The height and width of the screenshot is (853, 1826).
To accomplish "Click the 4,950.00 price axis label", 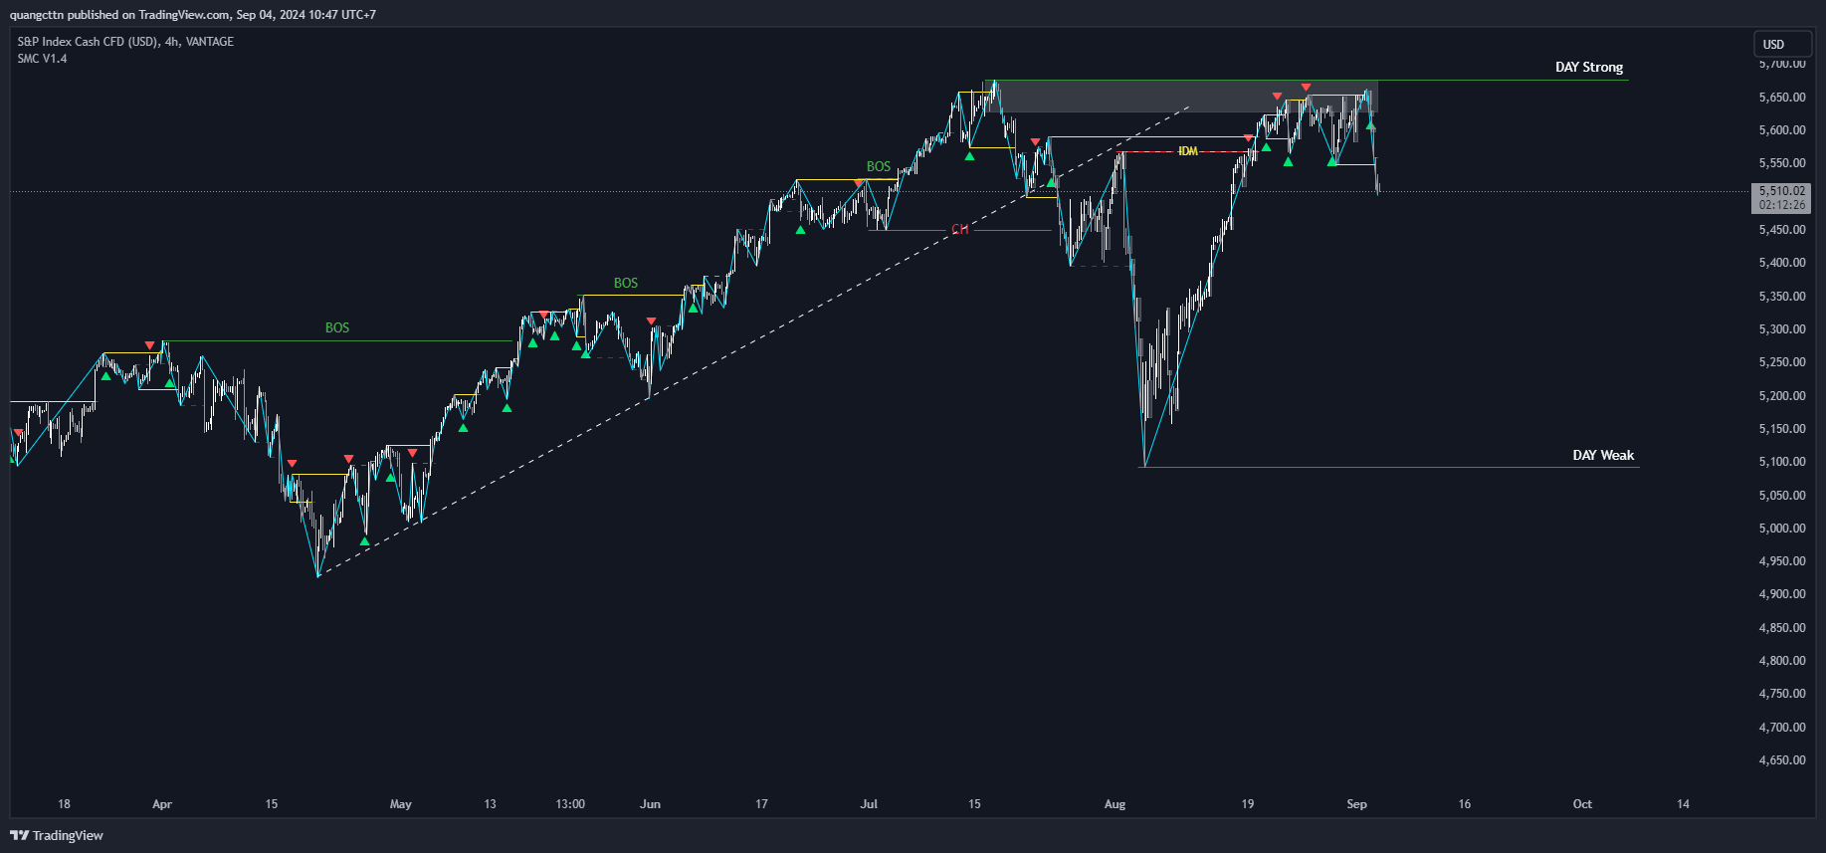I will tap(1781, 561).
